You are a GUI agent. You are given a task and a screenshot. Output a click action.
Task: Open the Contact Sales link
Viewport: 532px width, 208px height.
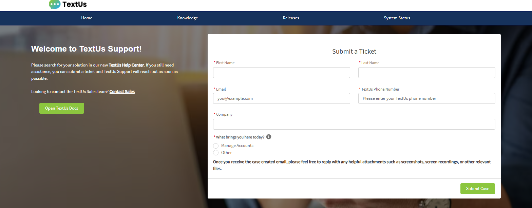coord(122,92)
